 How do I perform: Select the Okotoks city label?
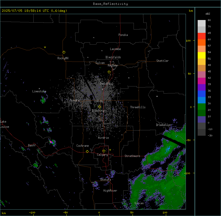(x=106, y=180)
